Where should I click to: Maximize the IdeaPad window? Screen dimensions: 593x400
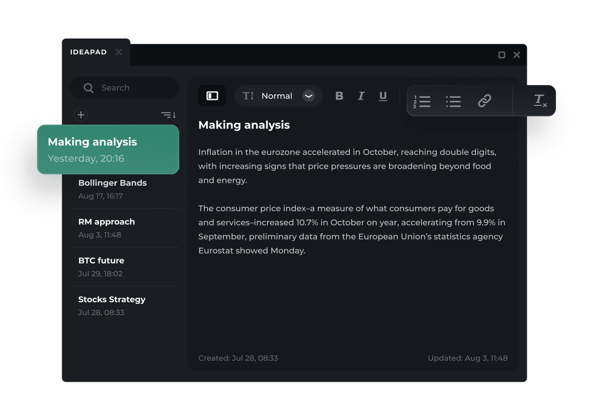click(502, 55)
